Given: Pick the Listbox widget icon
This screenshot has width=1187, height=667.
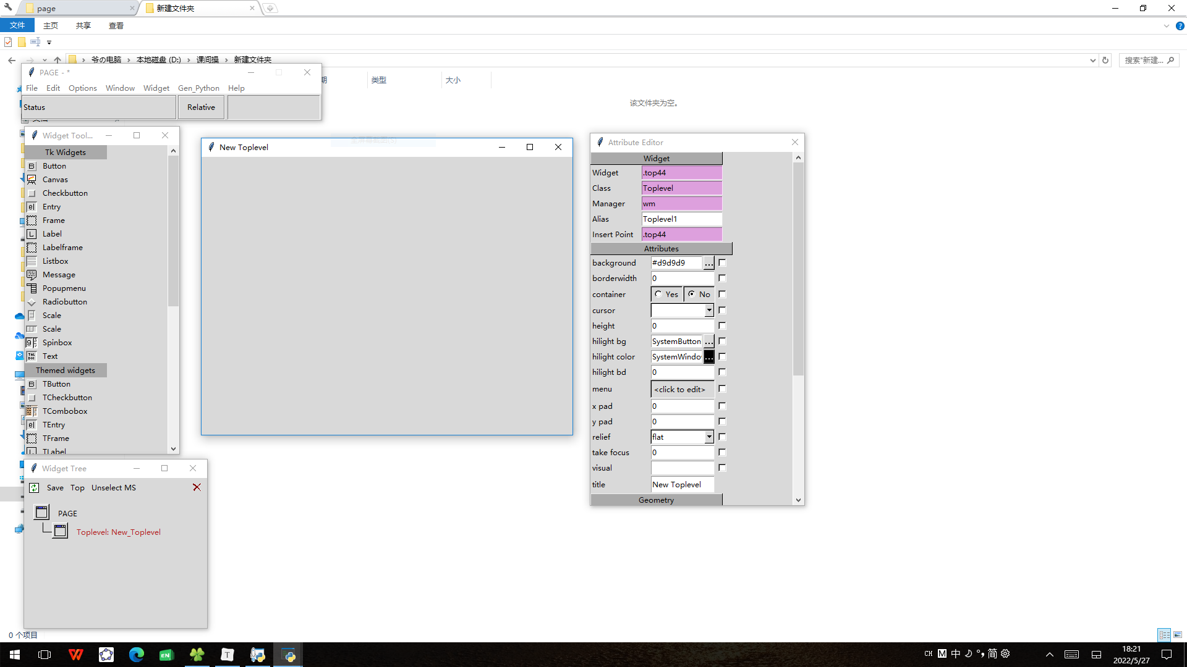Looking at the screenshot, I should [x=32, y=261].
